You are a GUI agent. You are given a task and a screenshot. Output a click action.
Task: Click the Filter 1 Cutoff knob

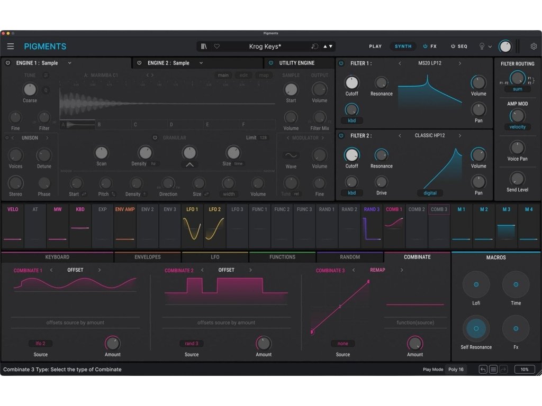tap(352, 82)
